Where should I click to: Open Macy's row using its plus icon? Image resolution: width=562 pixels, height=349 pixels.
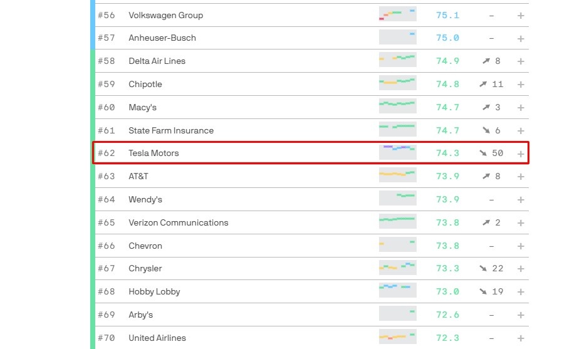[521, 108]
